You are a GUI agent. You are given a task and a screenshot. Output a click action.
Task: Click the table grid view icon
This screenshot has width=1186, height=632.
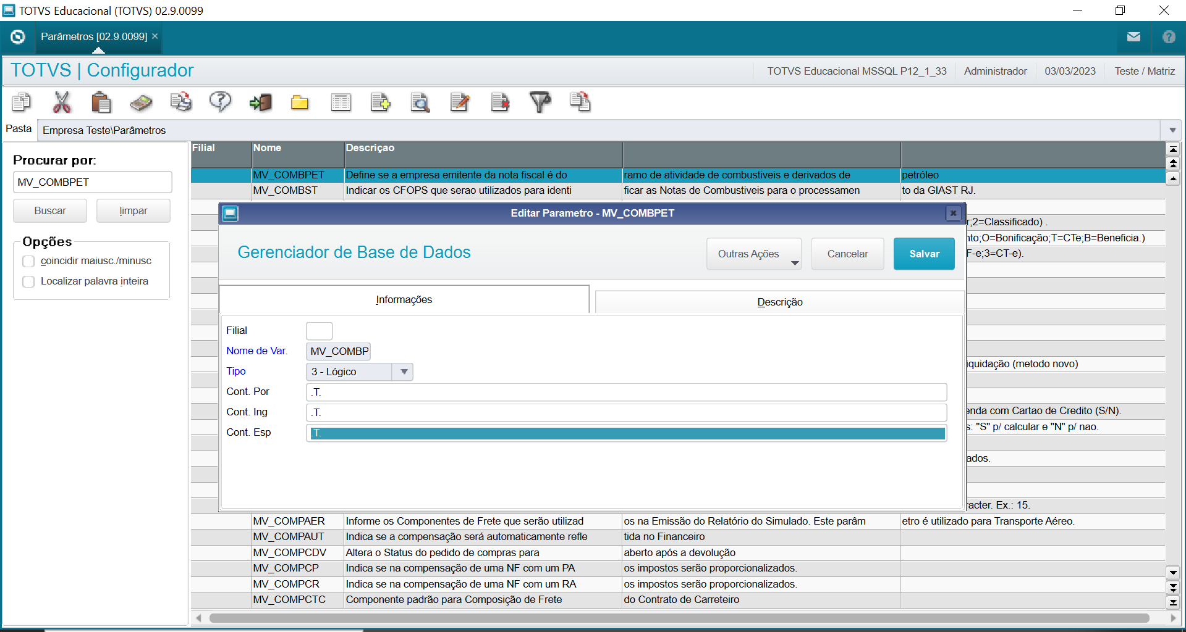pos(341,102)
